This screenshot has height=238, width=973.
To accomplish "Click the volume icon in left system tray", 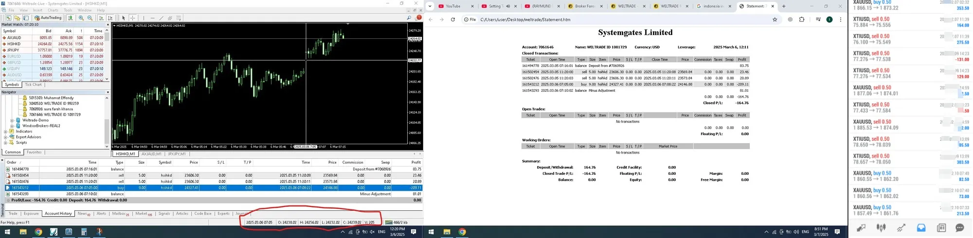I will coord(372,232).
